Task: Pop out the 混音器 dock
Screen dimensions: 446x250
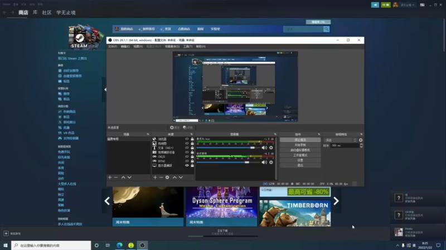Action: click(x=275, y=134)
